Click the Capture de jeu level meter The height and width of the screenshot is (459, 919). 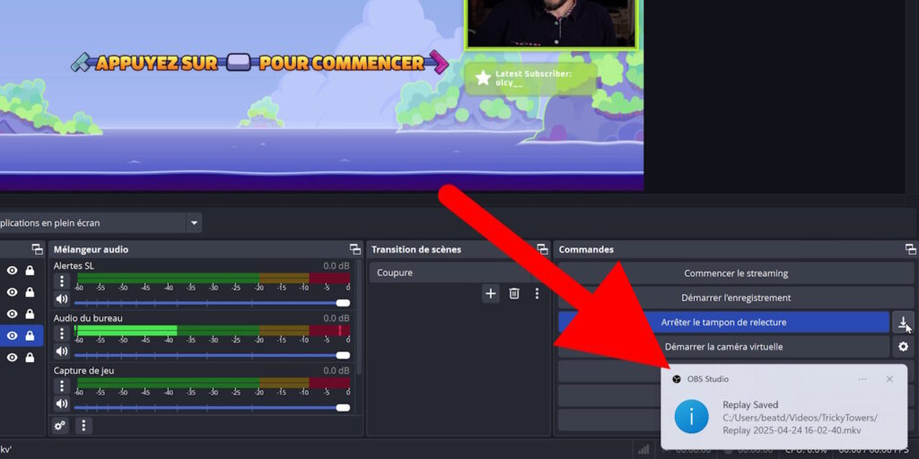[x=213, y=382]
